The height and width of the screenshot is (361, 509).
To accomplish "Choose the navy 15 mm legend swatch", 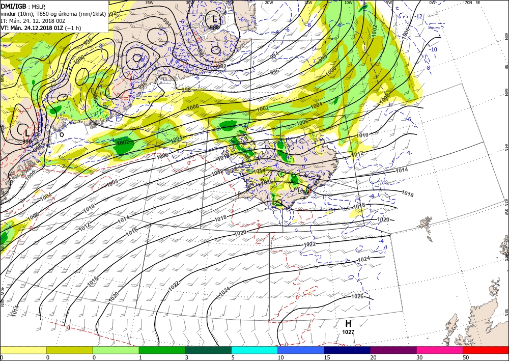I will (x=347, y=350).
